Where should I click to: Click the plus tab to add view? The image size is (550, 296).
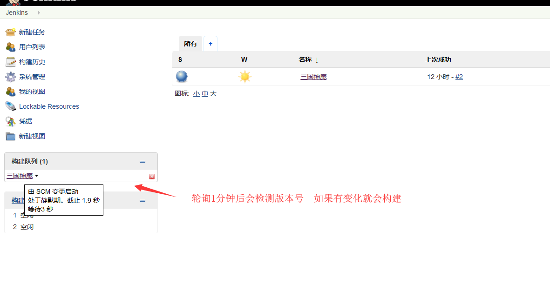click(210, 44)
